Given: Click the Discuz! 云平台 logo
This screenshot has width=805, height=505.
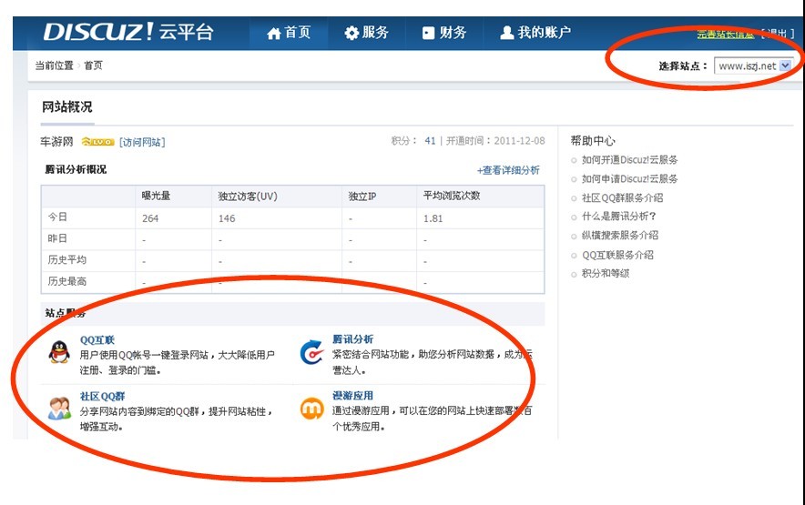Looking at the screenshot, I should 128,32.
